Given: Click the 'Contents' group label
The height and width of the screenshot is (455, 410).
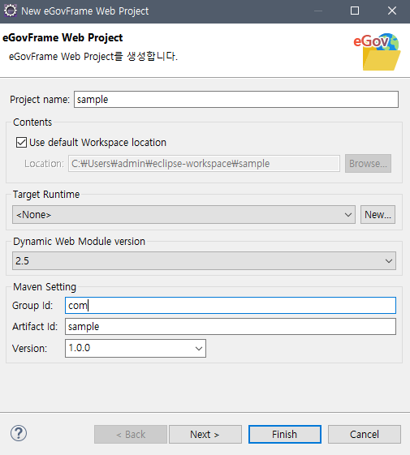Looking at the screenshot, I should pos(32,122).
